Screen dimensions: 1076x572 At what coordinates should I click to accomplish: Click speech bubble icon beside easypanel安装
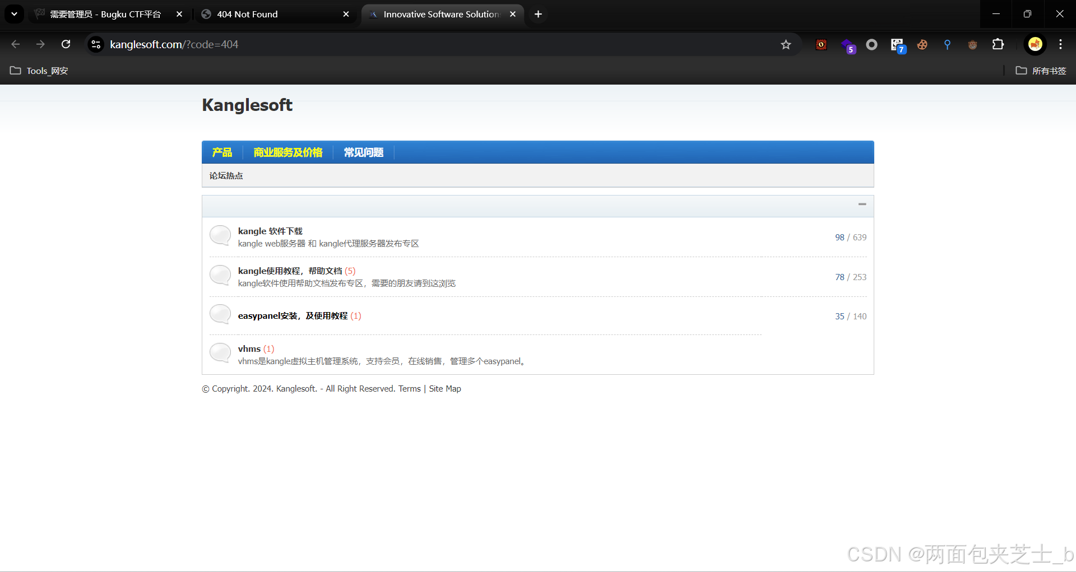[220, 314]
